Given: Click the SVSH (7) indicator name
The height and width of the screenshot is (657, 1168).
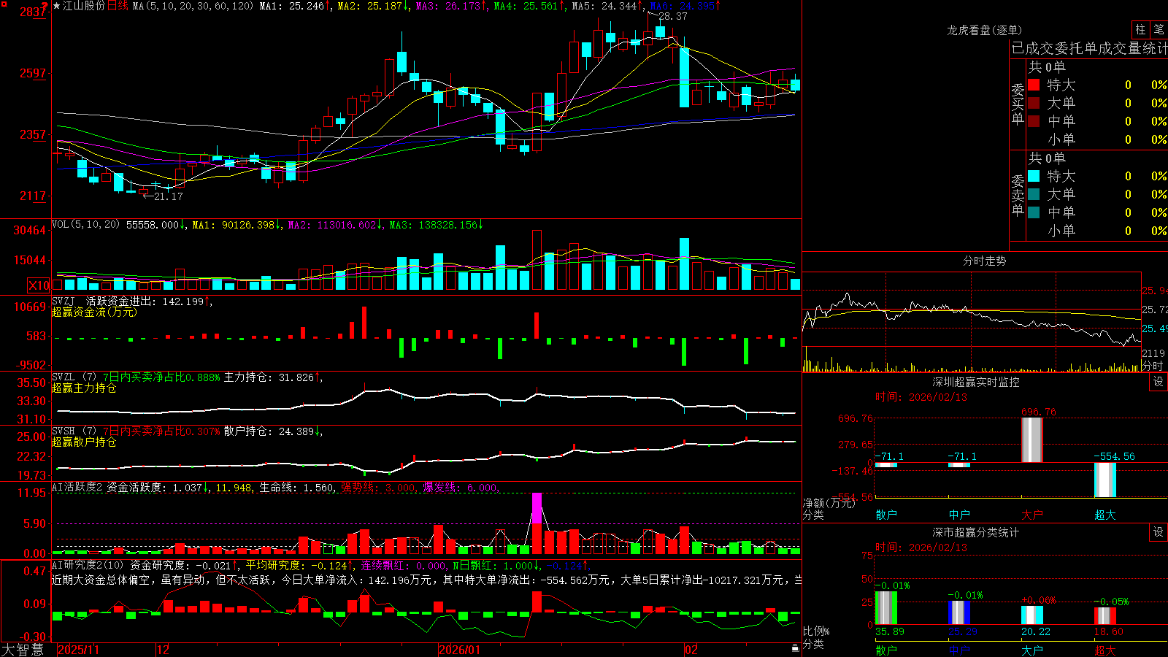Looking at the screenshot, I should tap(74, 431).
